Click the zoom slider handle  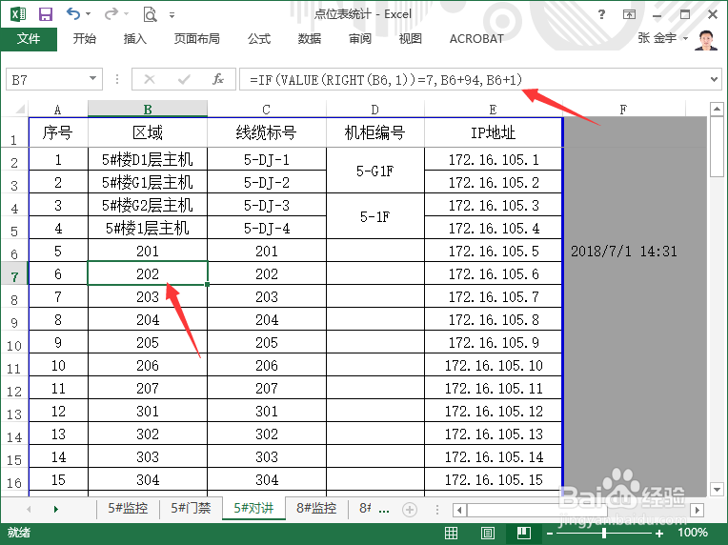603,533
